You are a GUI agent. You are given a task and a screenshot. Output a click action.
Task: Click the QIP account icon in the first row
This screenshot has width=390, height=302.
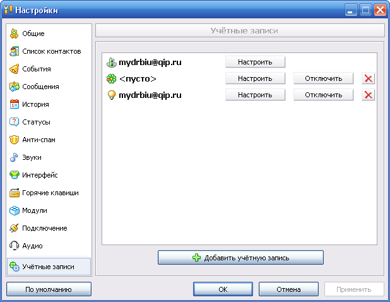point(112,63)
